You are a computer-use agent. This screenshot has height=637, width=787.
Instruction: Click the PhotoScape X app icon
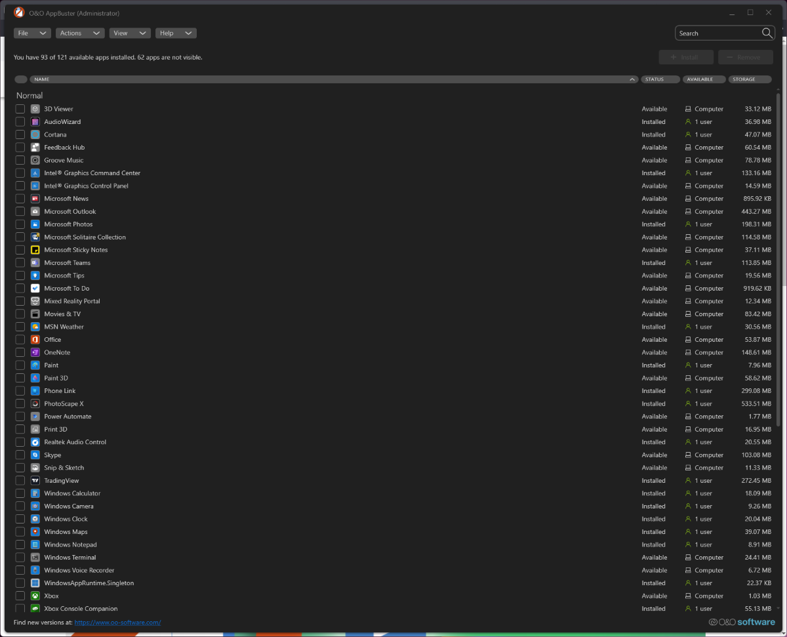(35, 403)
